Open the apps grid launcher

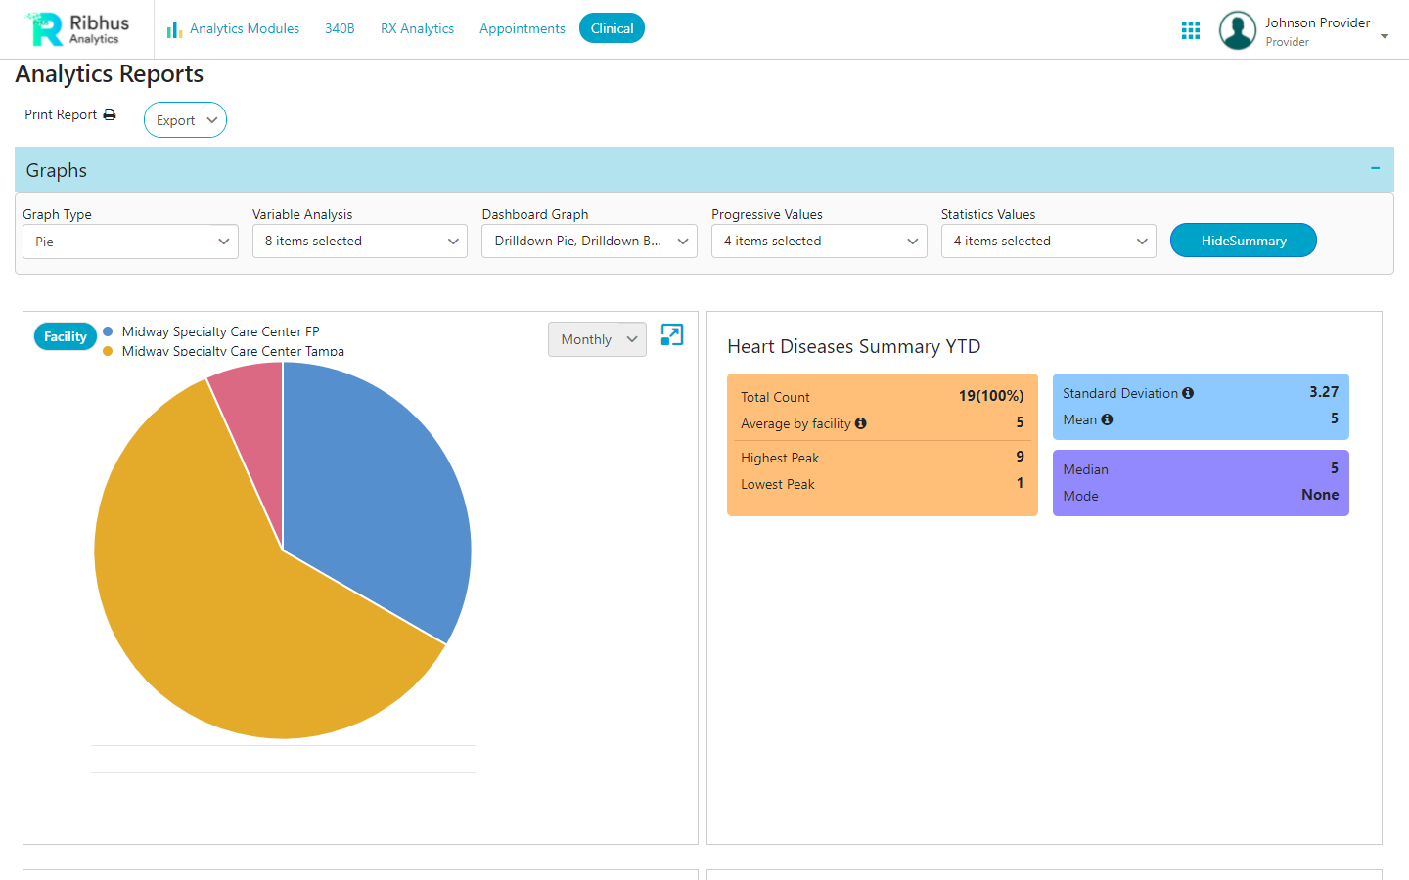click(x=1190, y=29)
